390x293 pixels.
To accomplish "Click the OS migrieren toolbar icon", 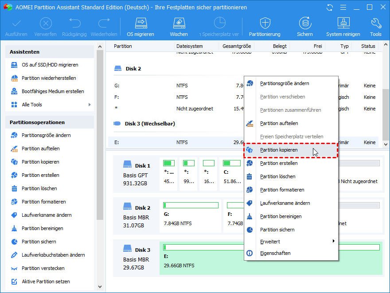I will (x=140, y=27).
